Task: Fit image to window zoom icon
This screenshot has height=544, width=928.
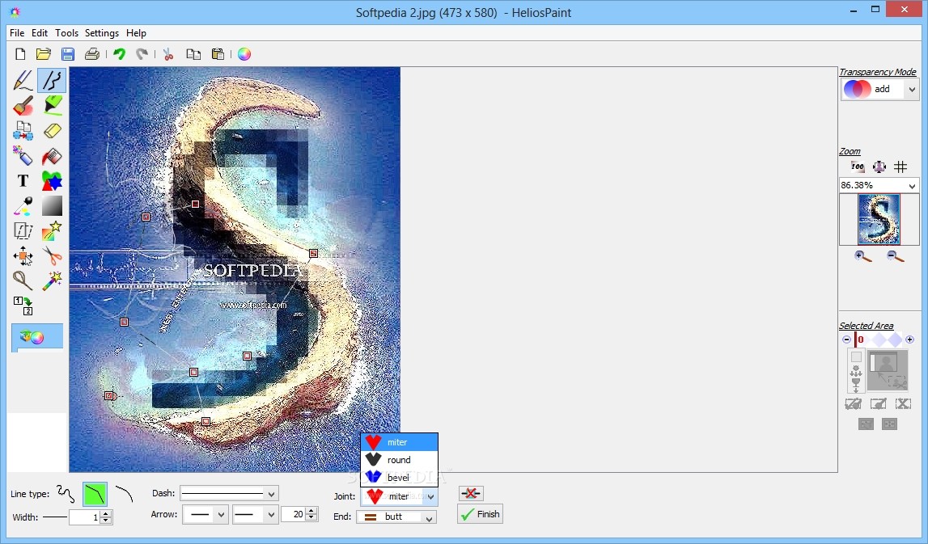Action: click(879, 167)
